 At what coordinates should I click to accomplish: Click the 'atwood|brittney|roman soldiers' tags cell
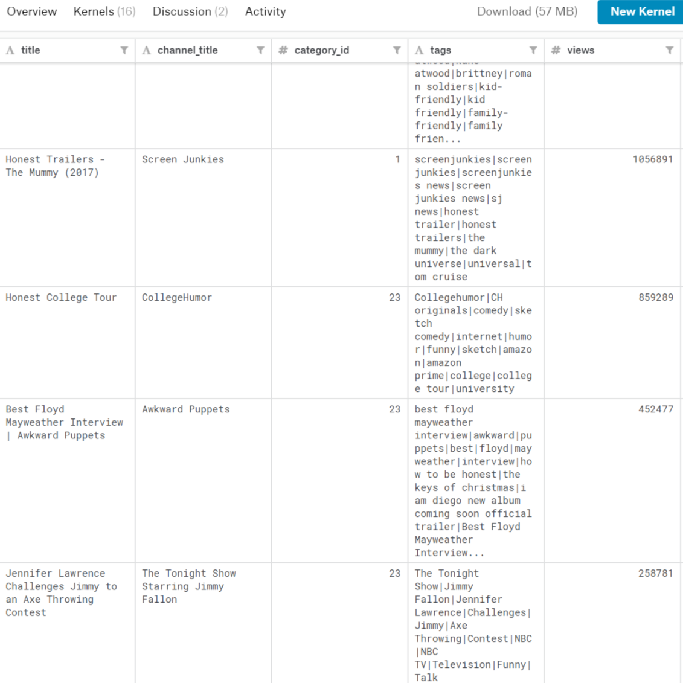[x=476, y=105]
